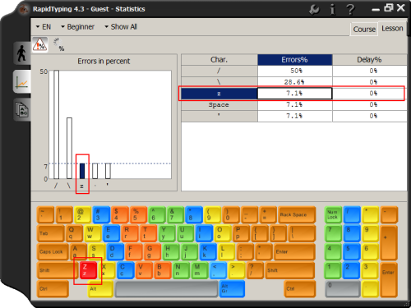Viewport: 411px width, 308px height.
Task: Click the Alt Gr key
Action: click(232, 288)
